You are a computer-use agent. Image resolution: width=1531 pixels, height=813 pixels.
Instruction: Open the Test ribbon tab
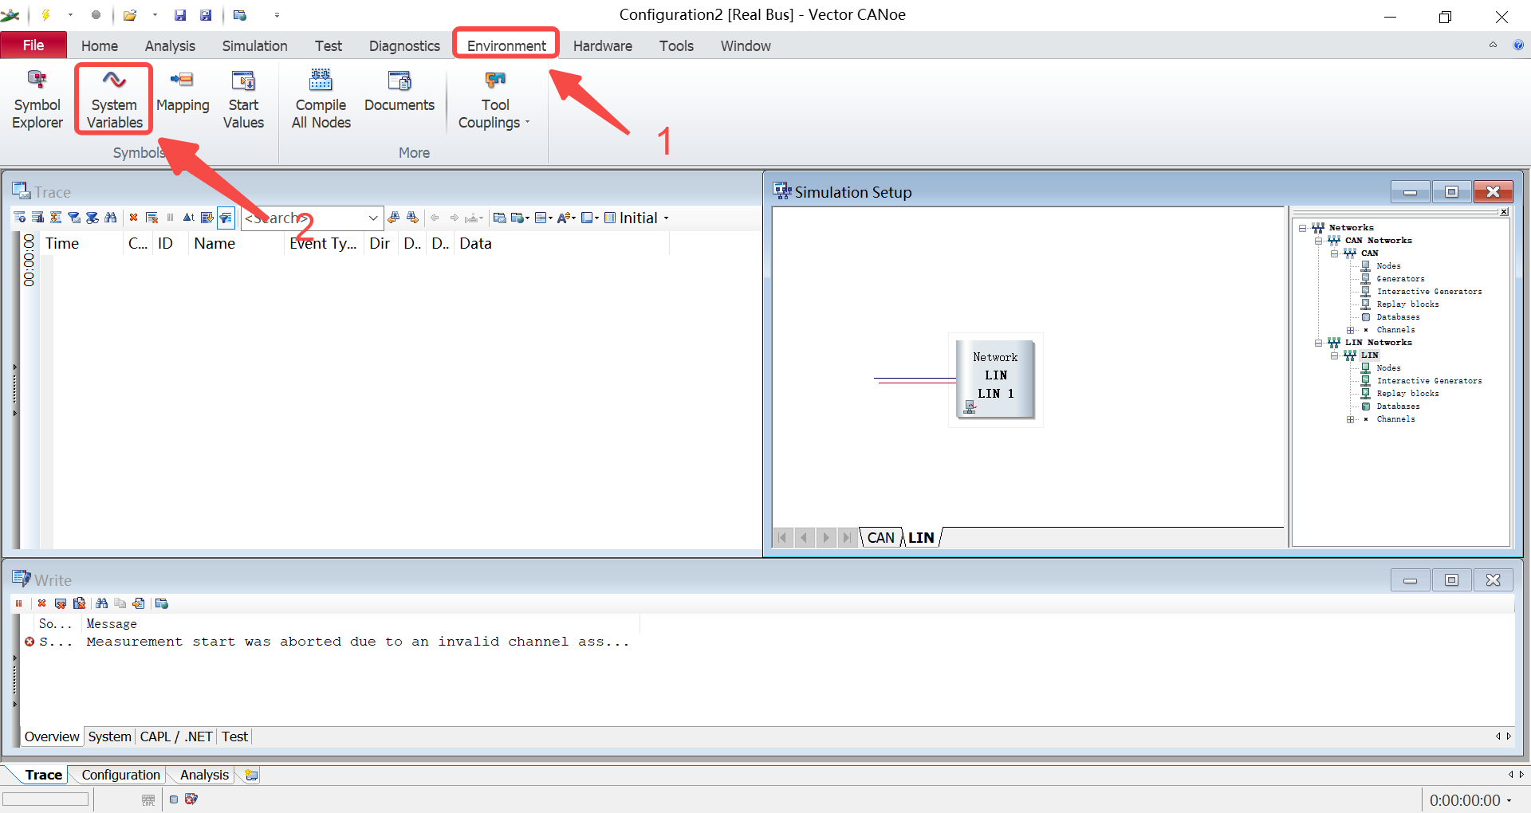[x=328, y=46]
